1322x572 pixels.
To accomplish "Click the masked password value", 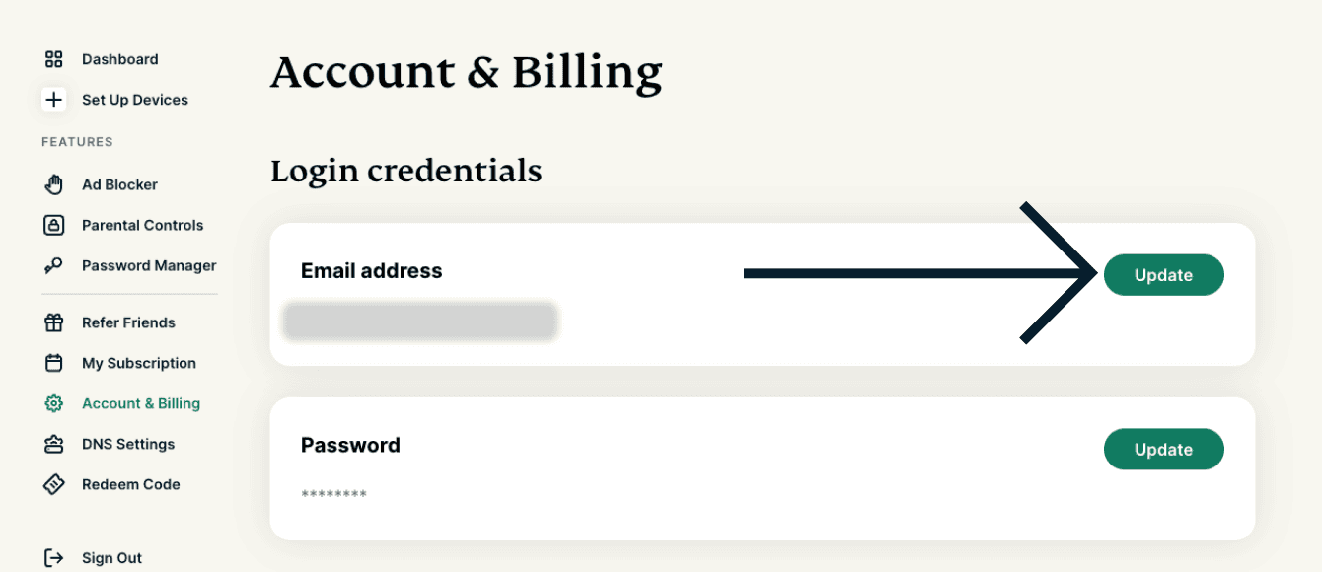I will coord(333,494).
